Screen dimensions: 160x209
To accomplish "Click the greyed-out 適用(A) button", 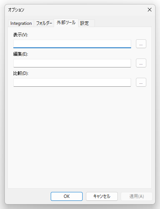I will pyautogui.click(x=137, y=196).
